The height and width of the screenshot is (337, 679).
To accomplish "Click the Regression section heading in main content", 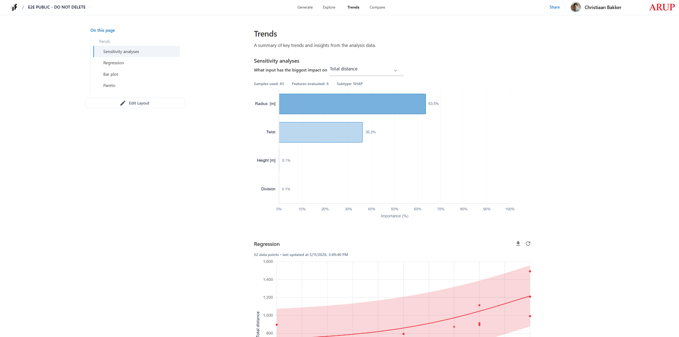I will point(267,244).
